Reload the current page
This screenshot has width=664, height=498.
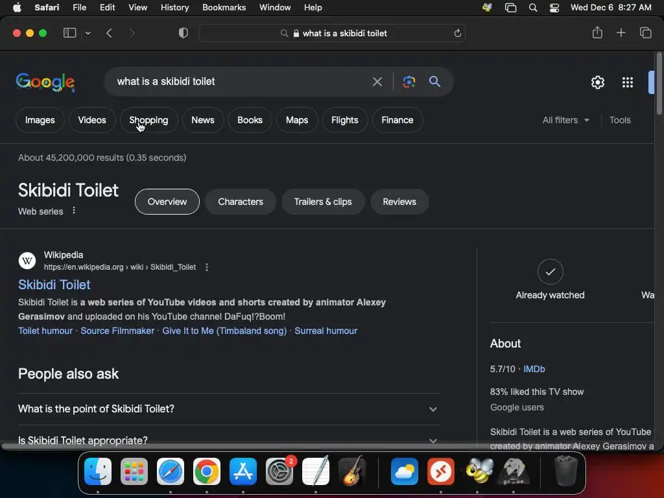(457, 34)
